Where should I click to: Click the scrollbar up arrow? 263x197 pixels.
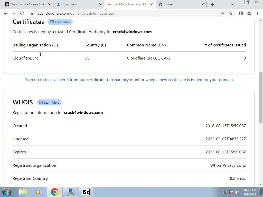pos(261,21)
